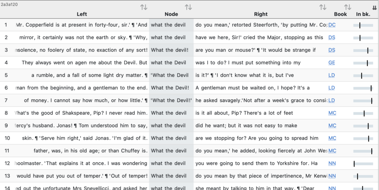
Task: Open the GE book link in row 4
Action: pyautogui.click(x=332, y=63)
